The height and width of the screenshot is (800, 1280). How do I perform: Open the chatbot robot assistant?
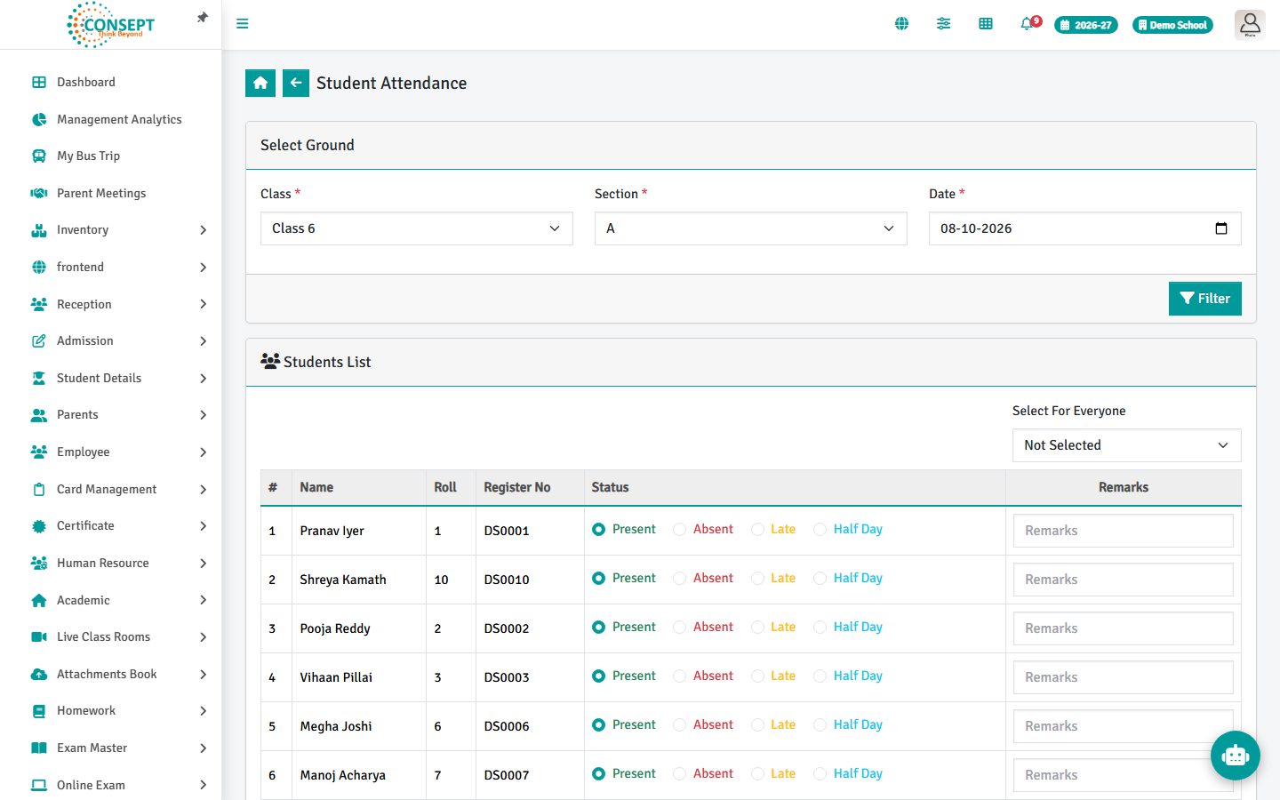click(x=1235, y=756)
